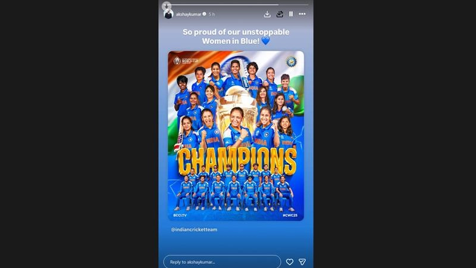Click the BCCI crest on the poster
The width and height of the screenshot is (476, 268).
[x=292, y=62]
